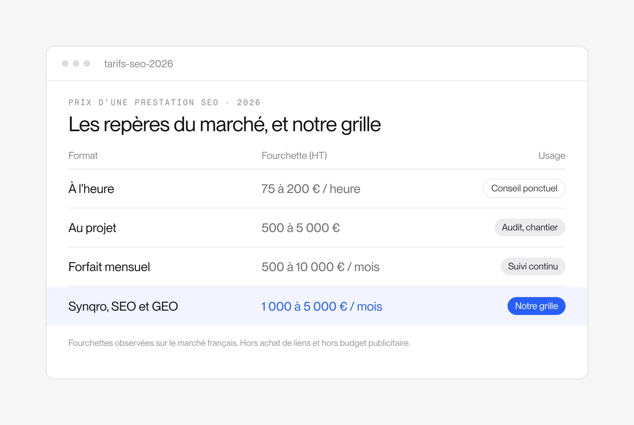The height and width of the screenshot is (425, 634).
Task: Select the 'Audit, chantier' usage badge
Action: tap(530, 227)
